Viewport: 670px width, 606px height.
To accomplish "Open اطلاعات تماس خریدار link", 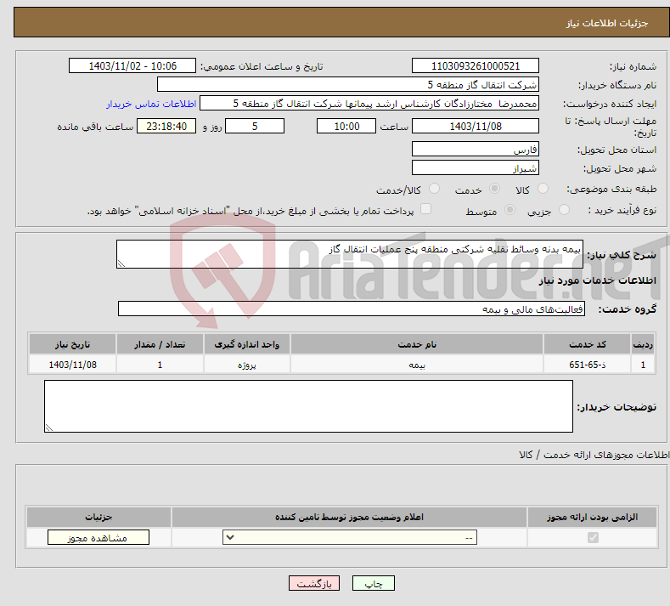I will (x=151, y=104).
